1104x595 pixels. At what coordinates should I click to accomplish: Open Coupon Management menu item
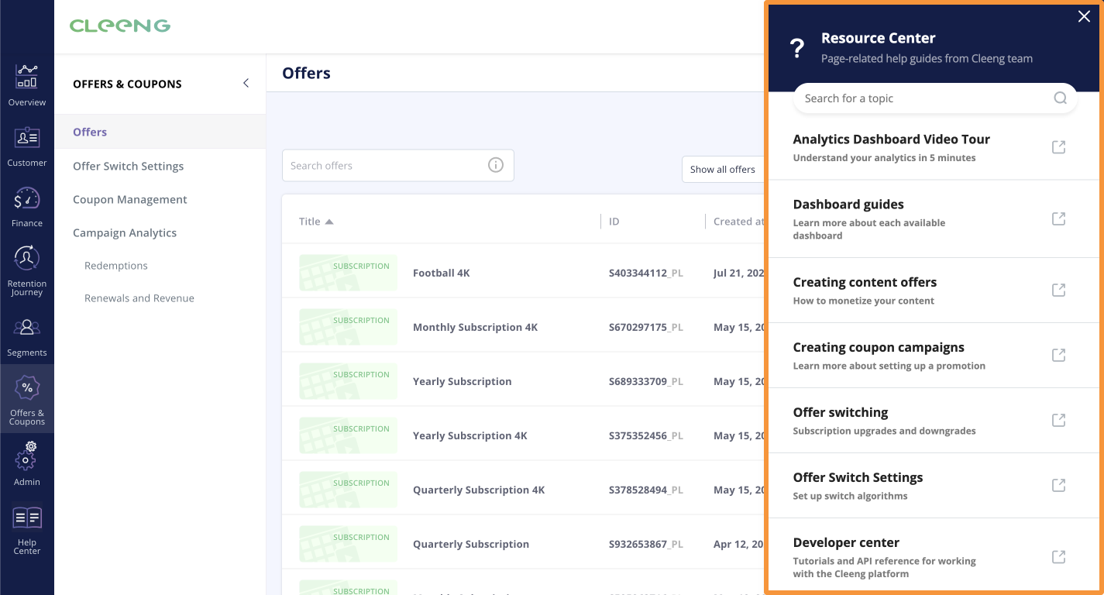click(x=130, y=199)
